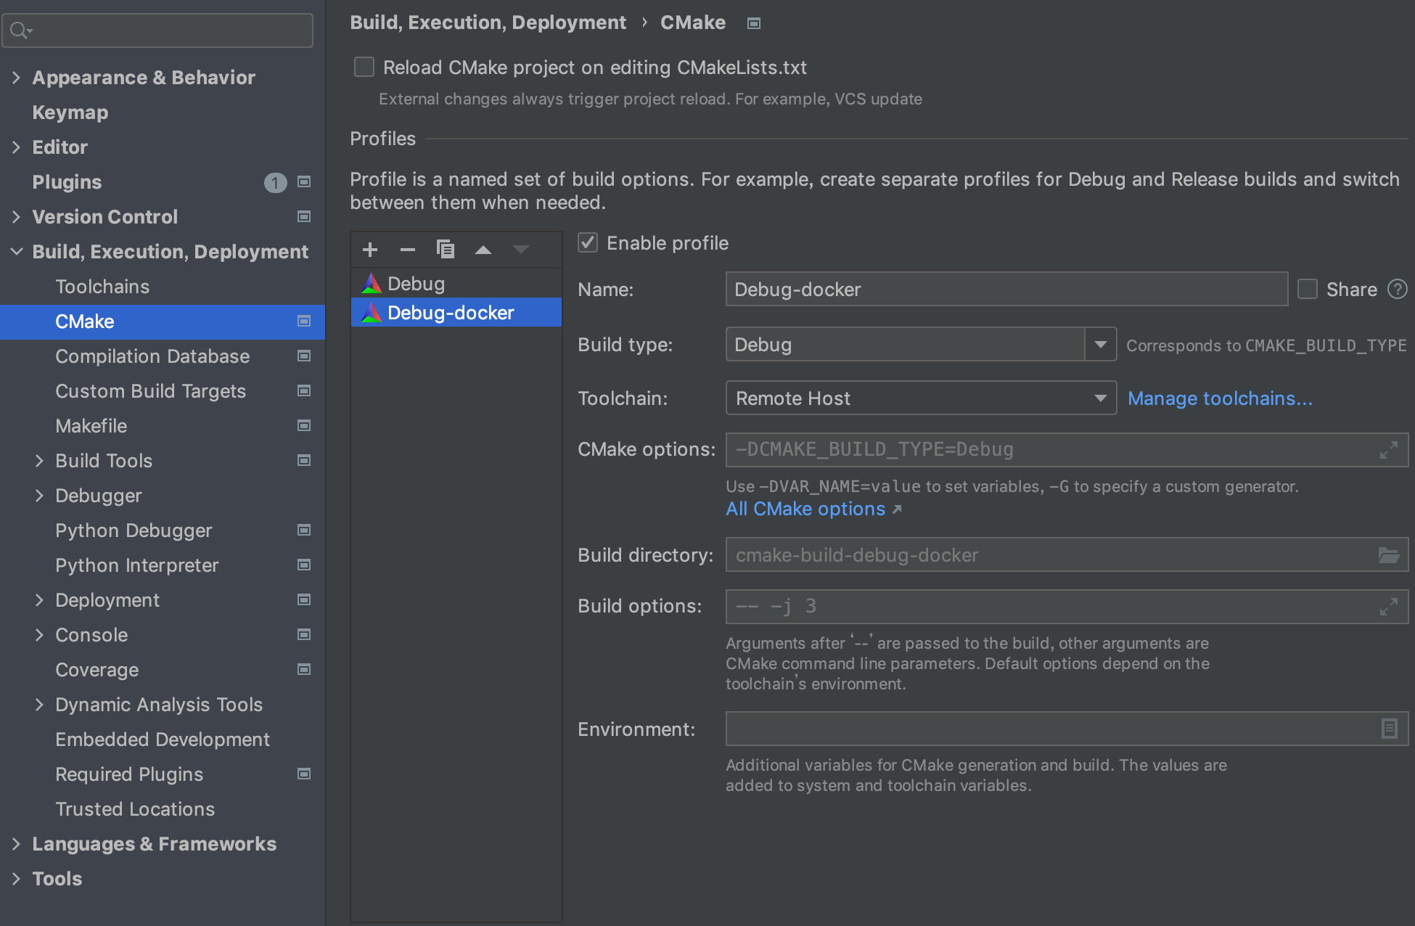This screenshot has height=926, width=1415.
Task: Click the search magnifier icon
Action: pyautogui.click(x=20, y=30)
